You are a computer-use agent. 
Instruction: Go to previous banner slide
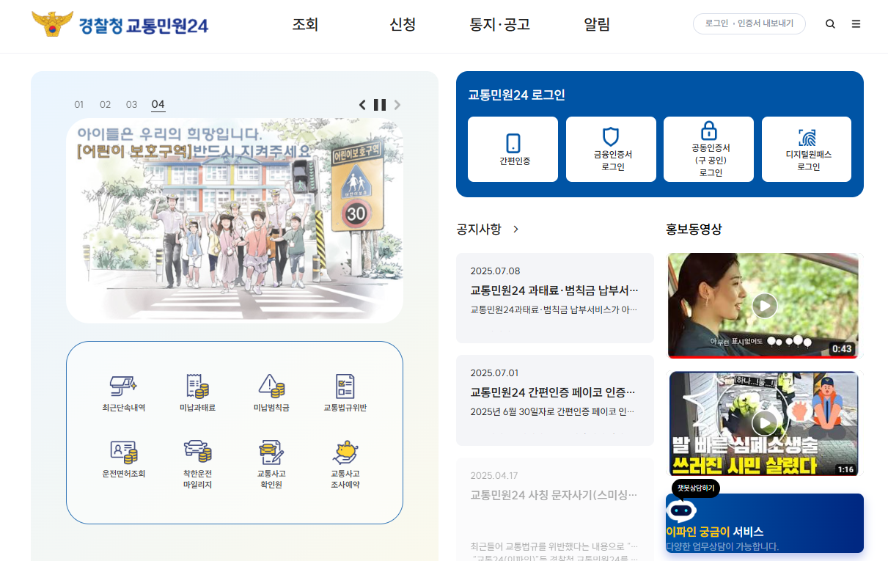click(362, 105)
